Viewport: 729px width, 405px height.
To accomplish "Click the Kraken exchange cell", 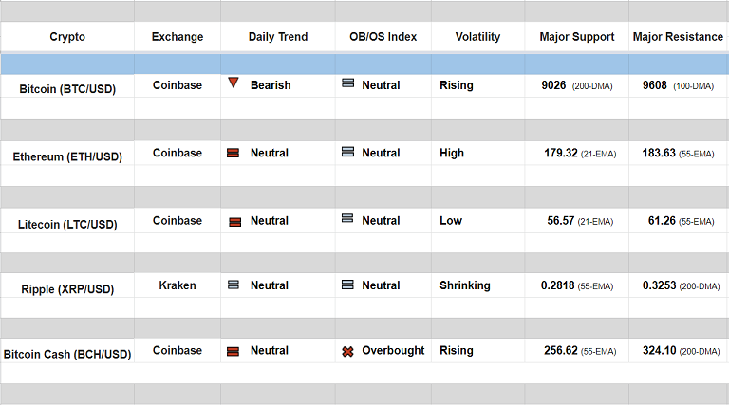I will click(178, 285).
